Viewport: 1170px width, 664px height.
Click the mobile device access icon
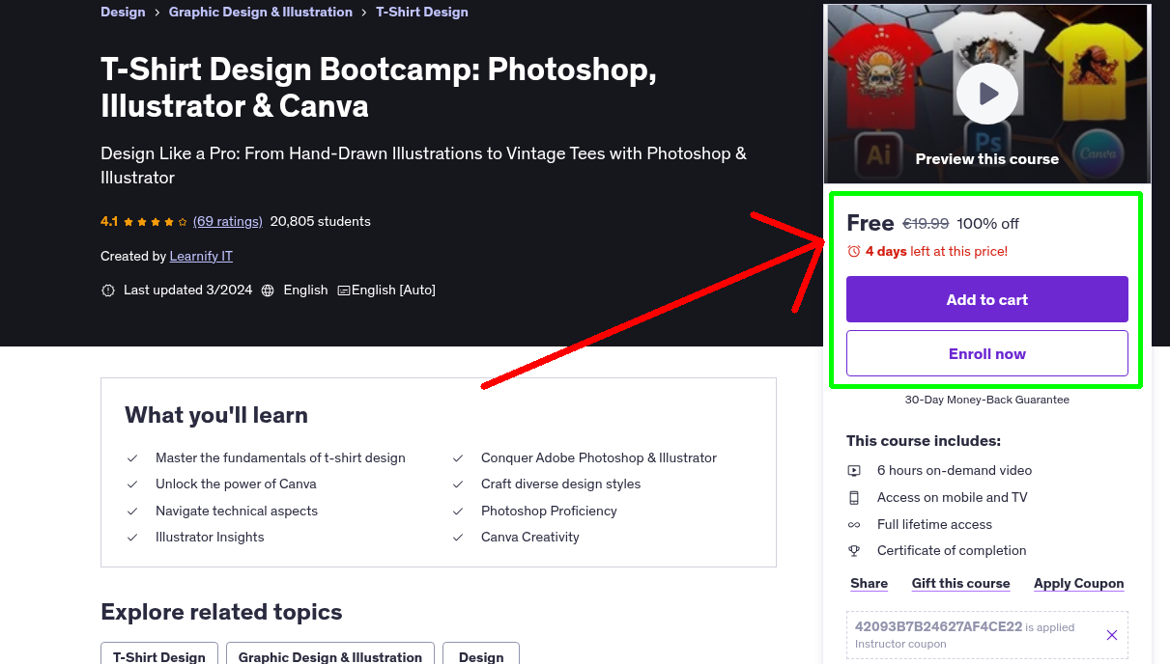coord(854,498)
